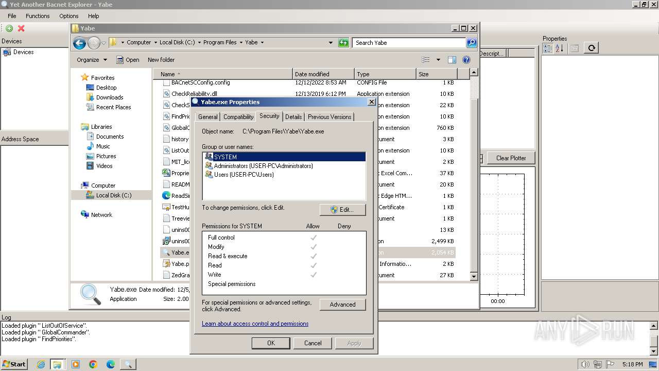Click the File Explorer taskbar icon

(57, 364)
